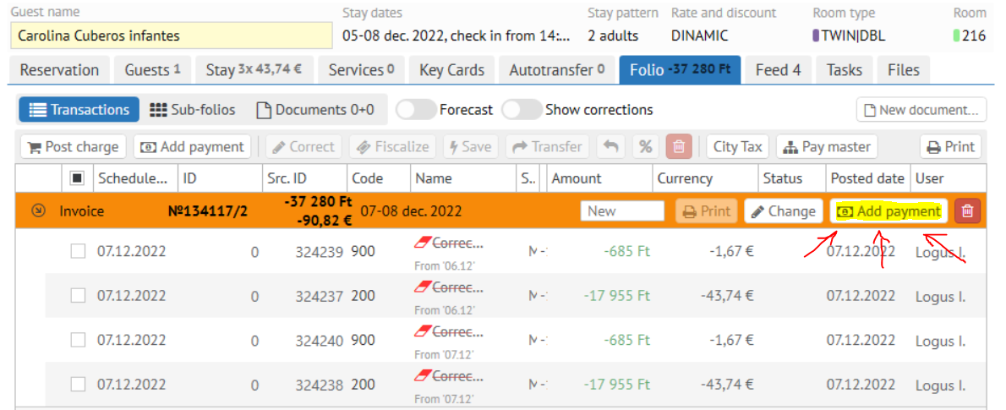The height and width of the screenshot is (410, 1006).
Task: Click the Correct toolbar button
Action: 303,147
